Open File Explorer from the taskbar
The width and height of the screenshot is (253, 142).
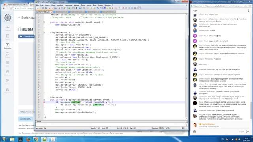pyautogui.click(x=12, y=139)
